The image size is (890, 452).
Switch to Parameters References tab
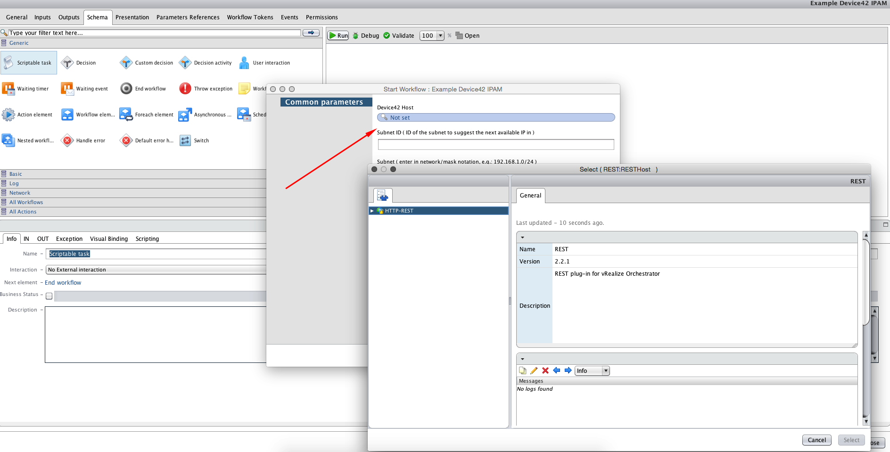tap(188, 17)
